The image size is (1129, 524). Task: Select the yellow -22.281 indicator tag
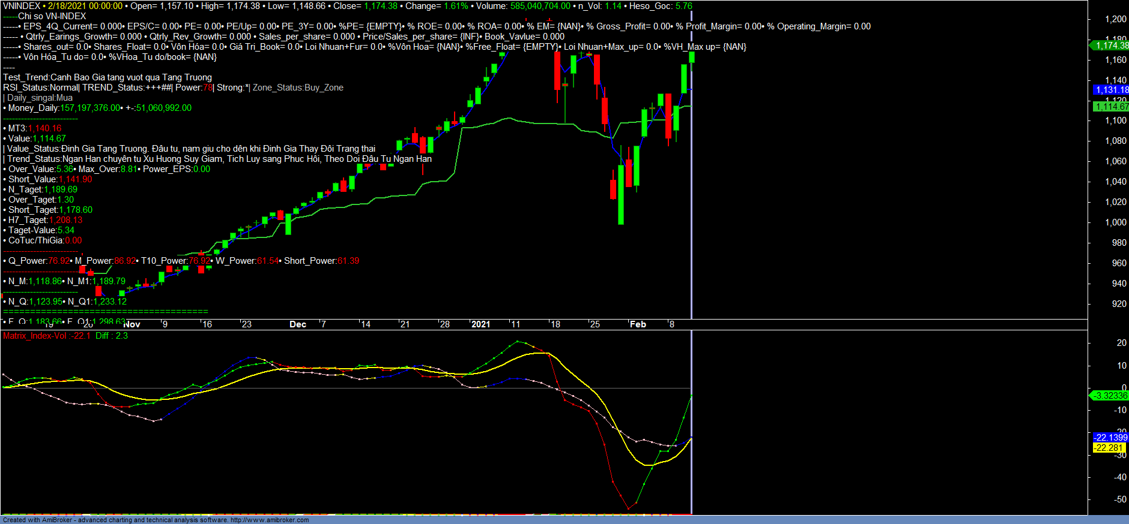click(x=1109, y=448)
